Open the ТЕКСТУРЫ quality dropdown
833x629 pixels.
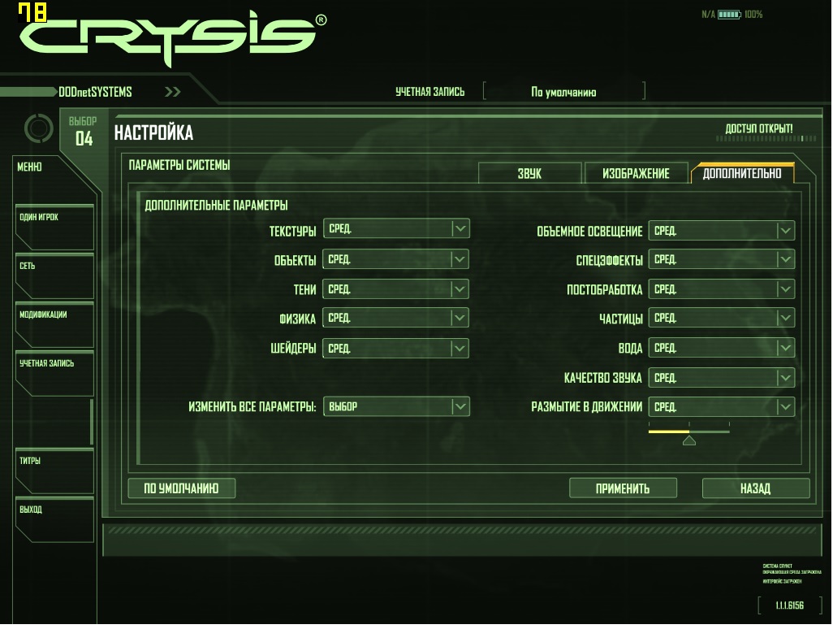(395, 228)
